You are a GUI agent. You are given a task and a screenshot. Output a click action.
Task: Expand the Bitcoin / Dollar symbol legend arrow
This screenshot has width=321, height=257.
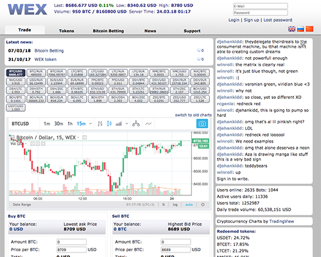click(78, 137)
